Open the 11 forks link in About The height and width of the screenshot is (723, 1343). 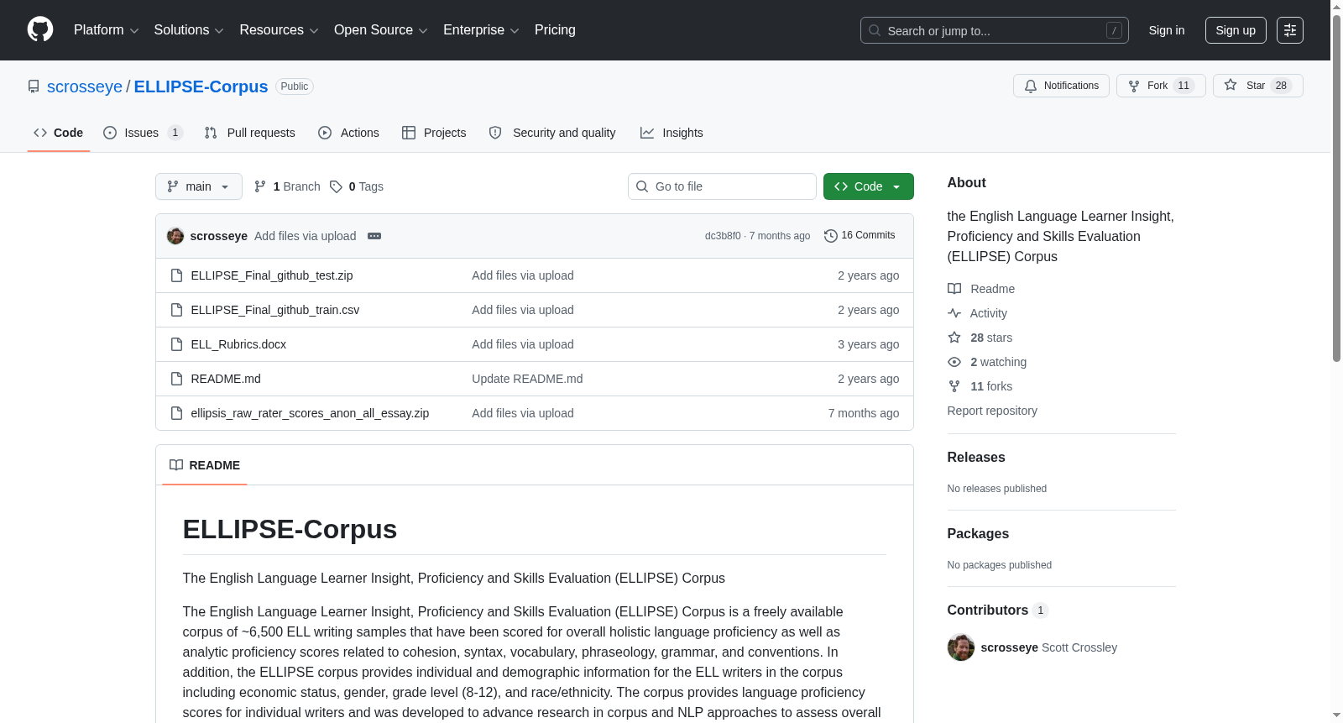pyautogui.click(x=980, y=386)
